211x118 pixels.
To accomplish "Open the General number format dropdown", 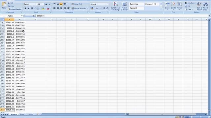I will click(x=107, y=4).
